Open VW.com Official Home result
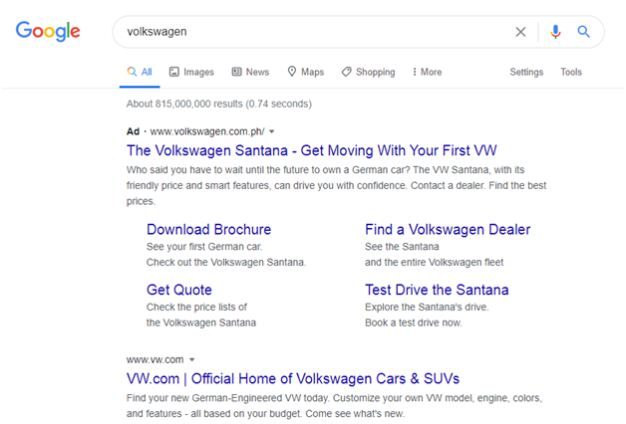The height and width of the screenshot is (424, 626). tap(293, 379)
